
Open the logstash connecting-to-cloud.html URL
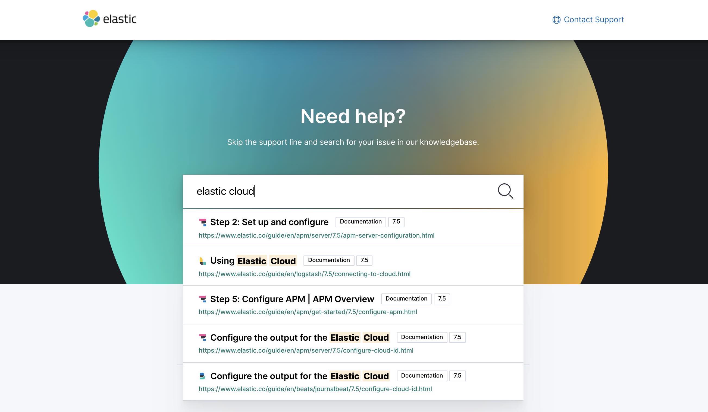pyautogui.click(x=304, y=274)
